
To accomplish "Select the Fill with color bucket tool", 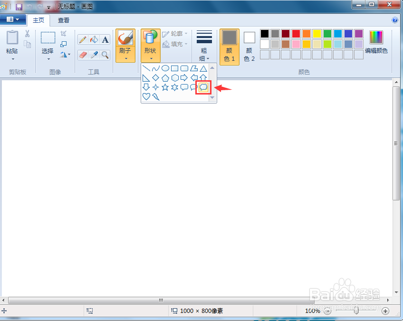I will click(x=94, y=40).
